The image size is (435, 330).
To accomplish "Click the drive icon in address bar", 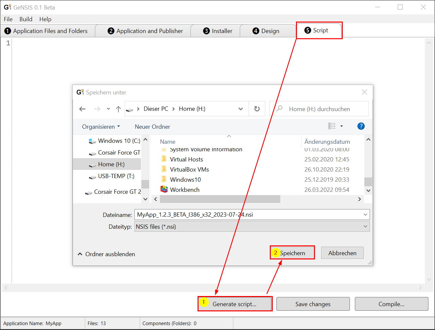I will (130, 109).
